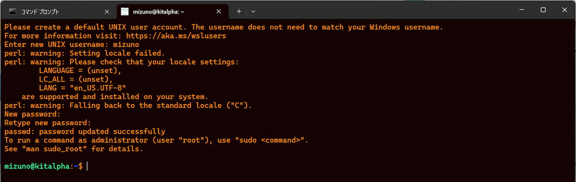Expand the new-tab profile dropdown chevron
The width and height of the screenshot is (576, 182).
[253, 12]
